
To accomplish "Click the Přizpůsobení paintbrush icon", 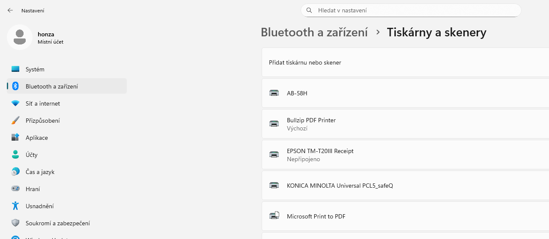I will [x=15, y=121].
